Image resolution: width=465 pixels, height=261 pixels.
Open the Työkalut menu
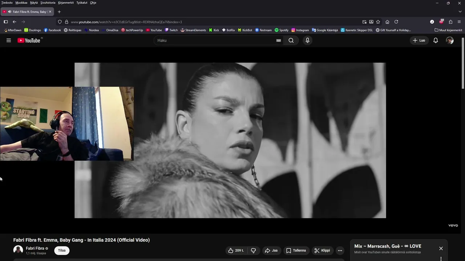tap(82, 3)
